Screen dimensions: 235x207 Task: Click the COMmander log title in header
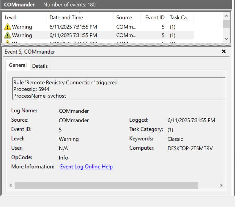pyautogui.click(x=19, y=5)
